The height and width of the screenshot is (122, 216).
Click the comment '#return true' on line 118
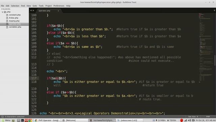click(153, 85)
